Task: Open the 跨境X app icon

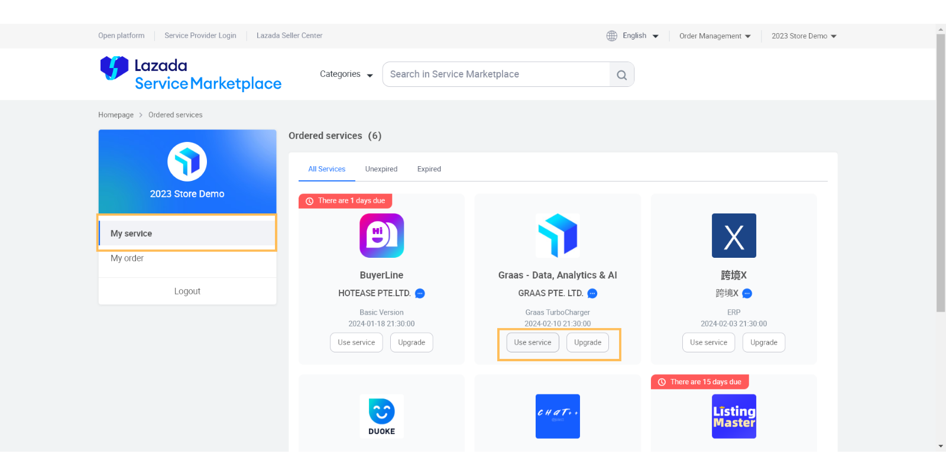Action: 734,235
